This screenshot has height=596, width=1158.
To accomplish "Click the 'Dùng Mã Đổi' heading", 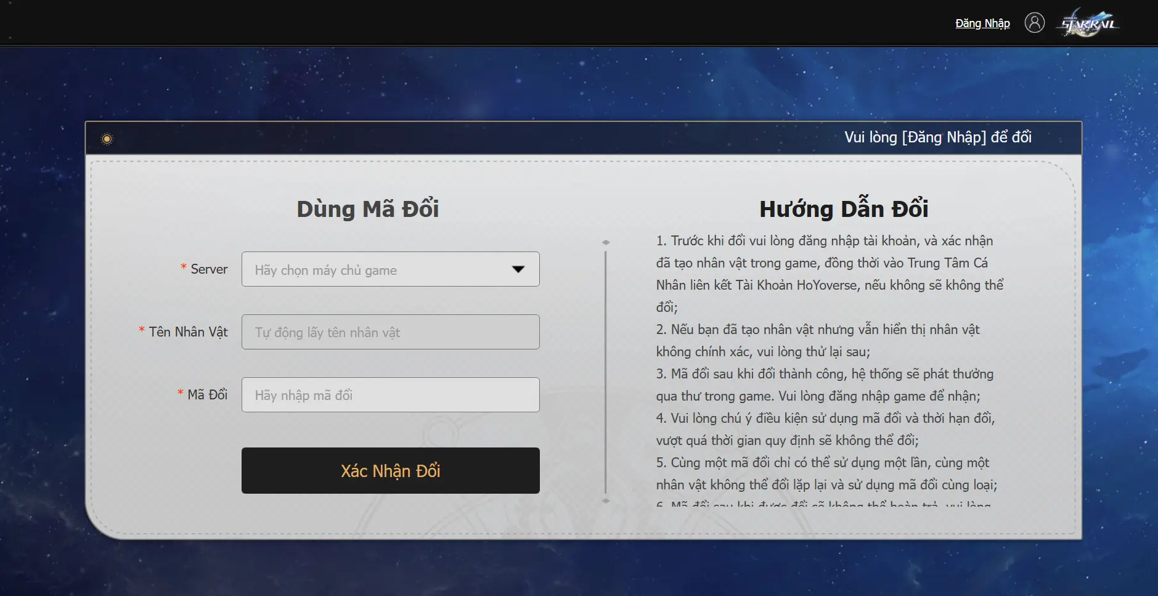I will (x=367, y=209).
